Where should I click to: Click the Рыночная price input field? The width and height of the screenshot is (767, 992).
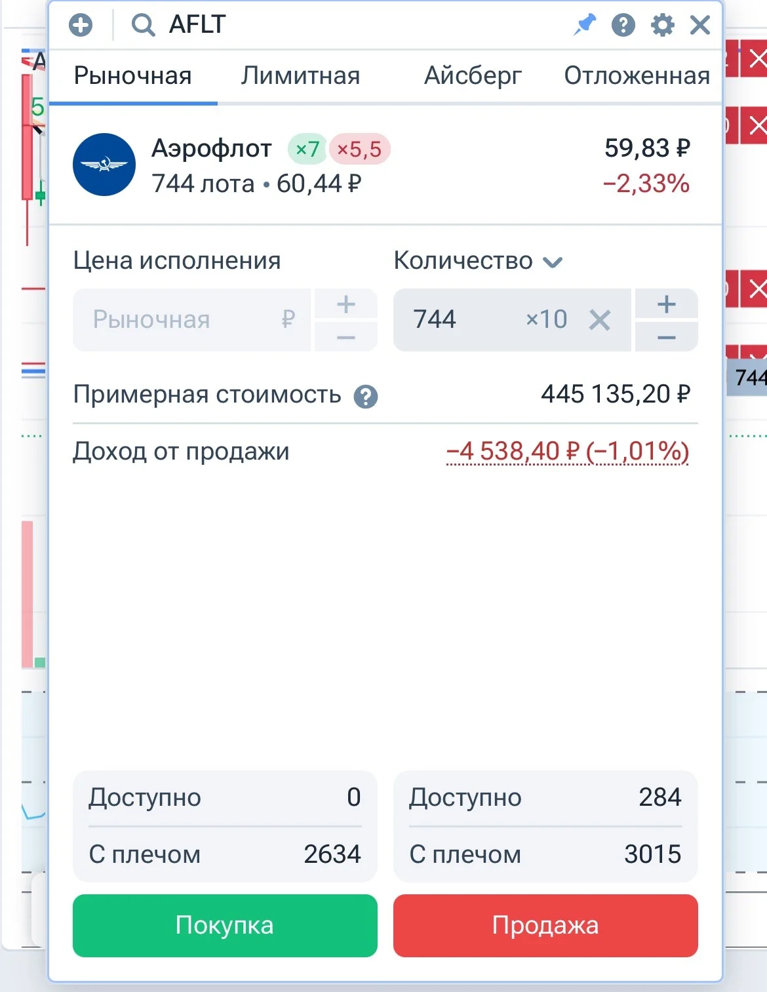[191, 320]
